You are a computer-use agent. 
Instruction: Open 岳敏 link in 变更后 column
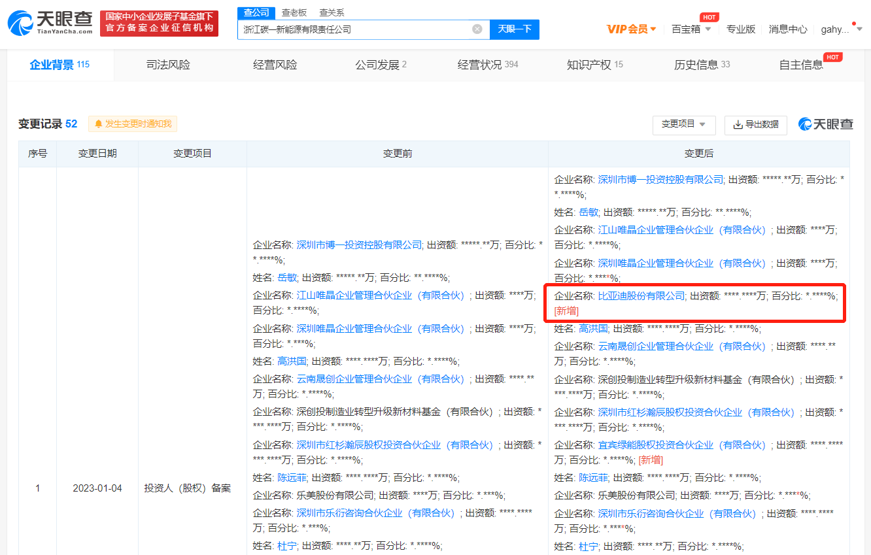click(x=589, y=212)
